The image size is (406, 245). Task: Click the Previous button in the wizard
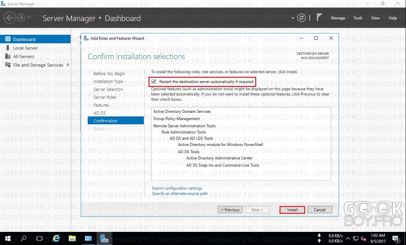(x=230, y=210)
